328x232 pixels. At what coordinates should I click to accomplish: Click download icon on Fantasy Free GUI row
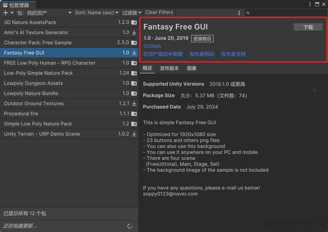[134, 53]
